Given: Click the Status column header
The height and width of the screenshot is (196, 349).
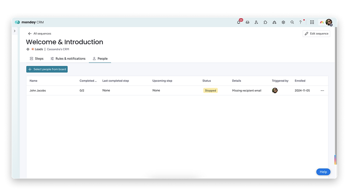Looking at the screenshot, I should pyautogui.click(x=207, y=81).
